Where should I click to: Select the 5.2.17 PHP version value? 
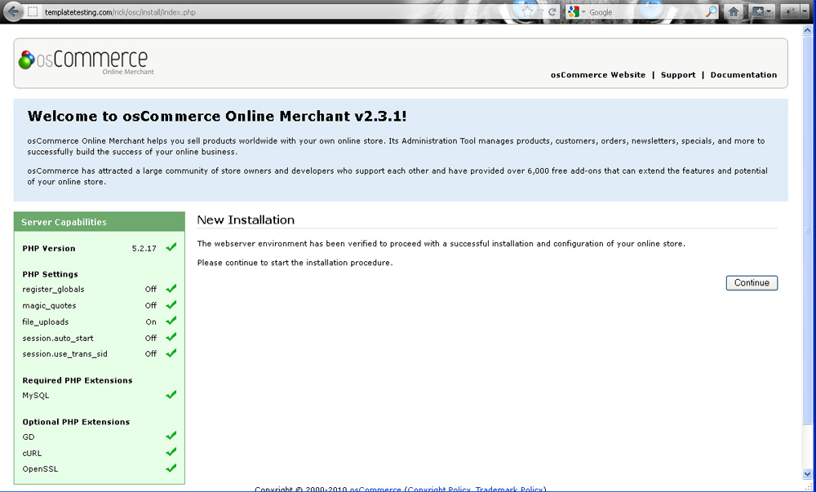coord(144,249)
